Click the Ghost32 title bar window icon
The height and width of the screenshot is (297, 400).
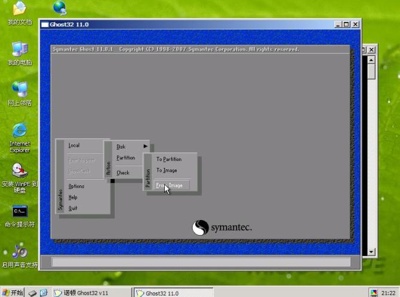coord(45,24)
